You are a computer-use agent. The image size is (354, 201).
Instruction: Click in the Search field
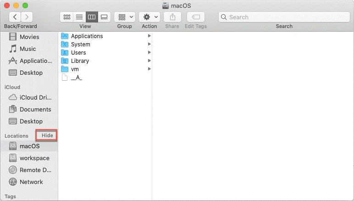point(284,17)
